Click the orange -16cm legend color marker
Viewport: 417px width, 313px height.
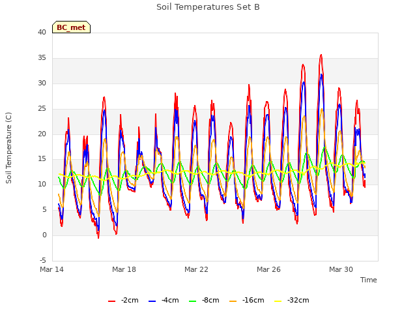click(x=233, y=301)
